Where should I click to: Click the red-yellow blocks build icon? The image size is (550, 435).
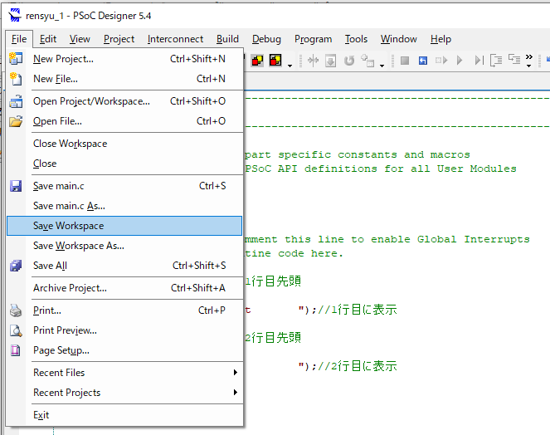click(x=257, y=61)
